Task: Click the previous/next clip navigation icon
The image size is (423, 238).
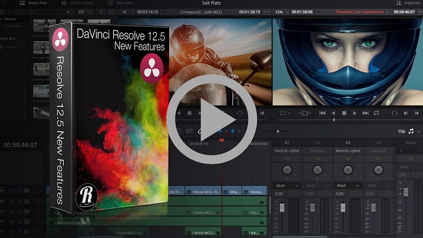Action: click(305, 113)
